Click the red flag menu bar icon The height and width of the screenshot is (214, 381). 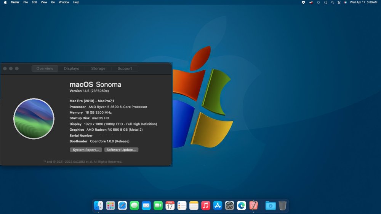coord(311,2)
